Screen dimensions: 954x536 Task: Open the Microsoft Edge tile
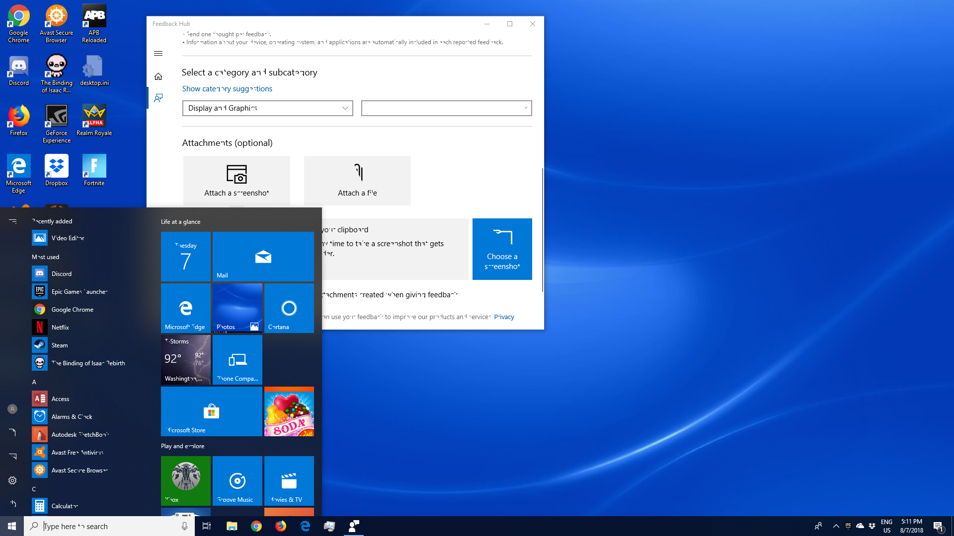(186, 308)
